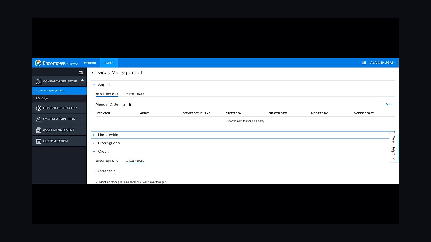
Task: Click Add for Manual Ordering
Action: pyautogui.click(x=388, y=105)
